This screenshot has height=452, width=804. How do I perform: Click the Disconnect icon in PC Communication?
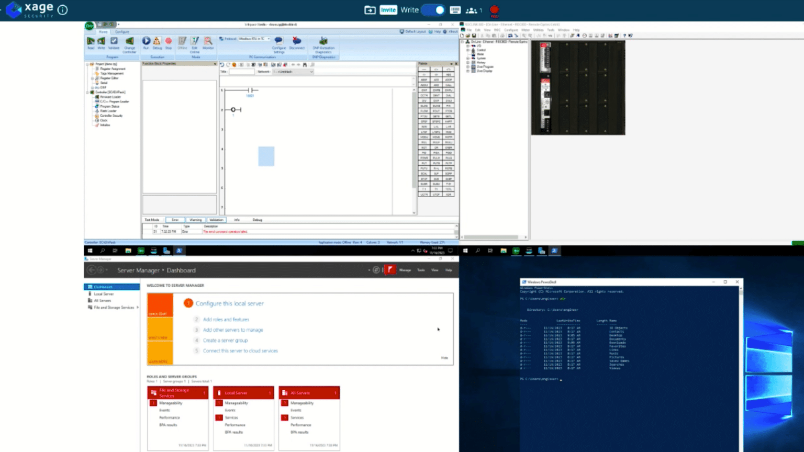coord(297,41)
